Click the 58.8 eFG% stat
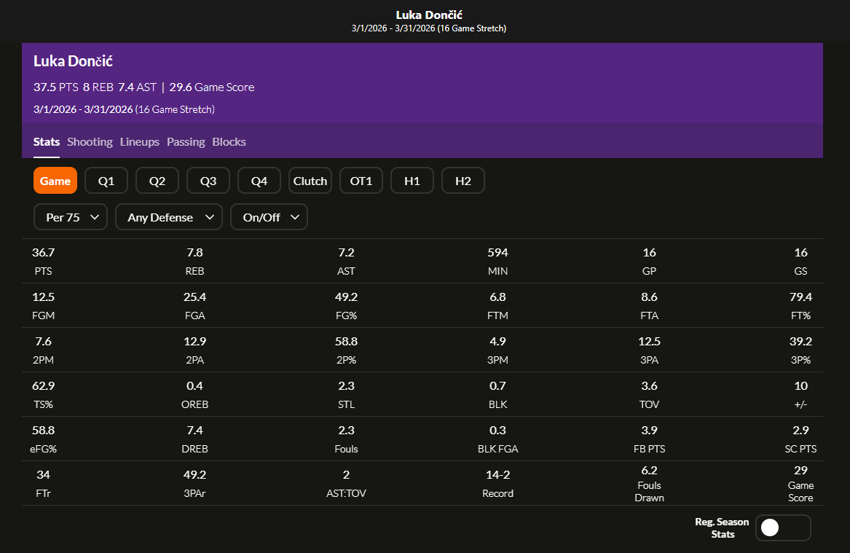This screenshot has width=850, height=553. point(44,439)
